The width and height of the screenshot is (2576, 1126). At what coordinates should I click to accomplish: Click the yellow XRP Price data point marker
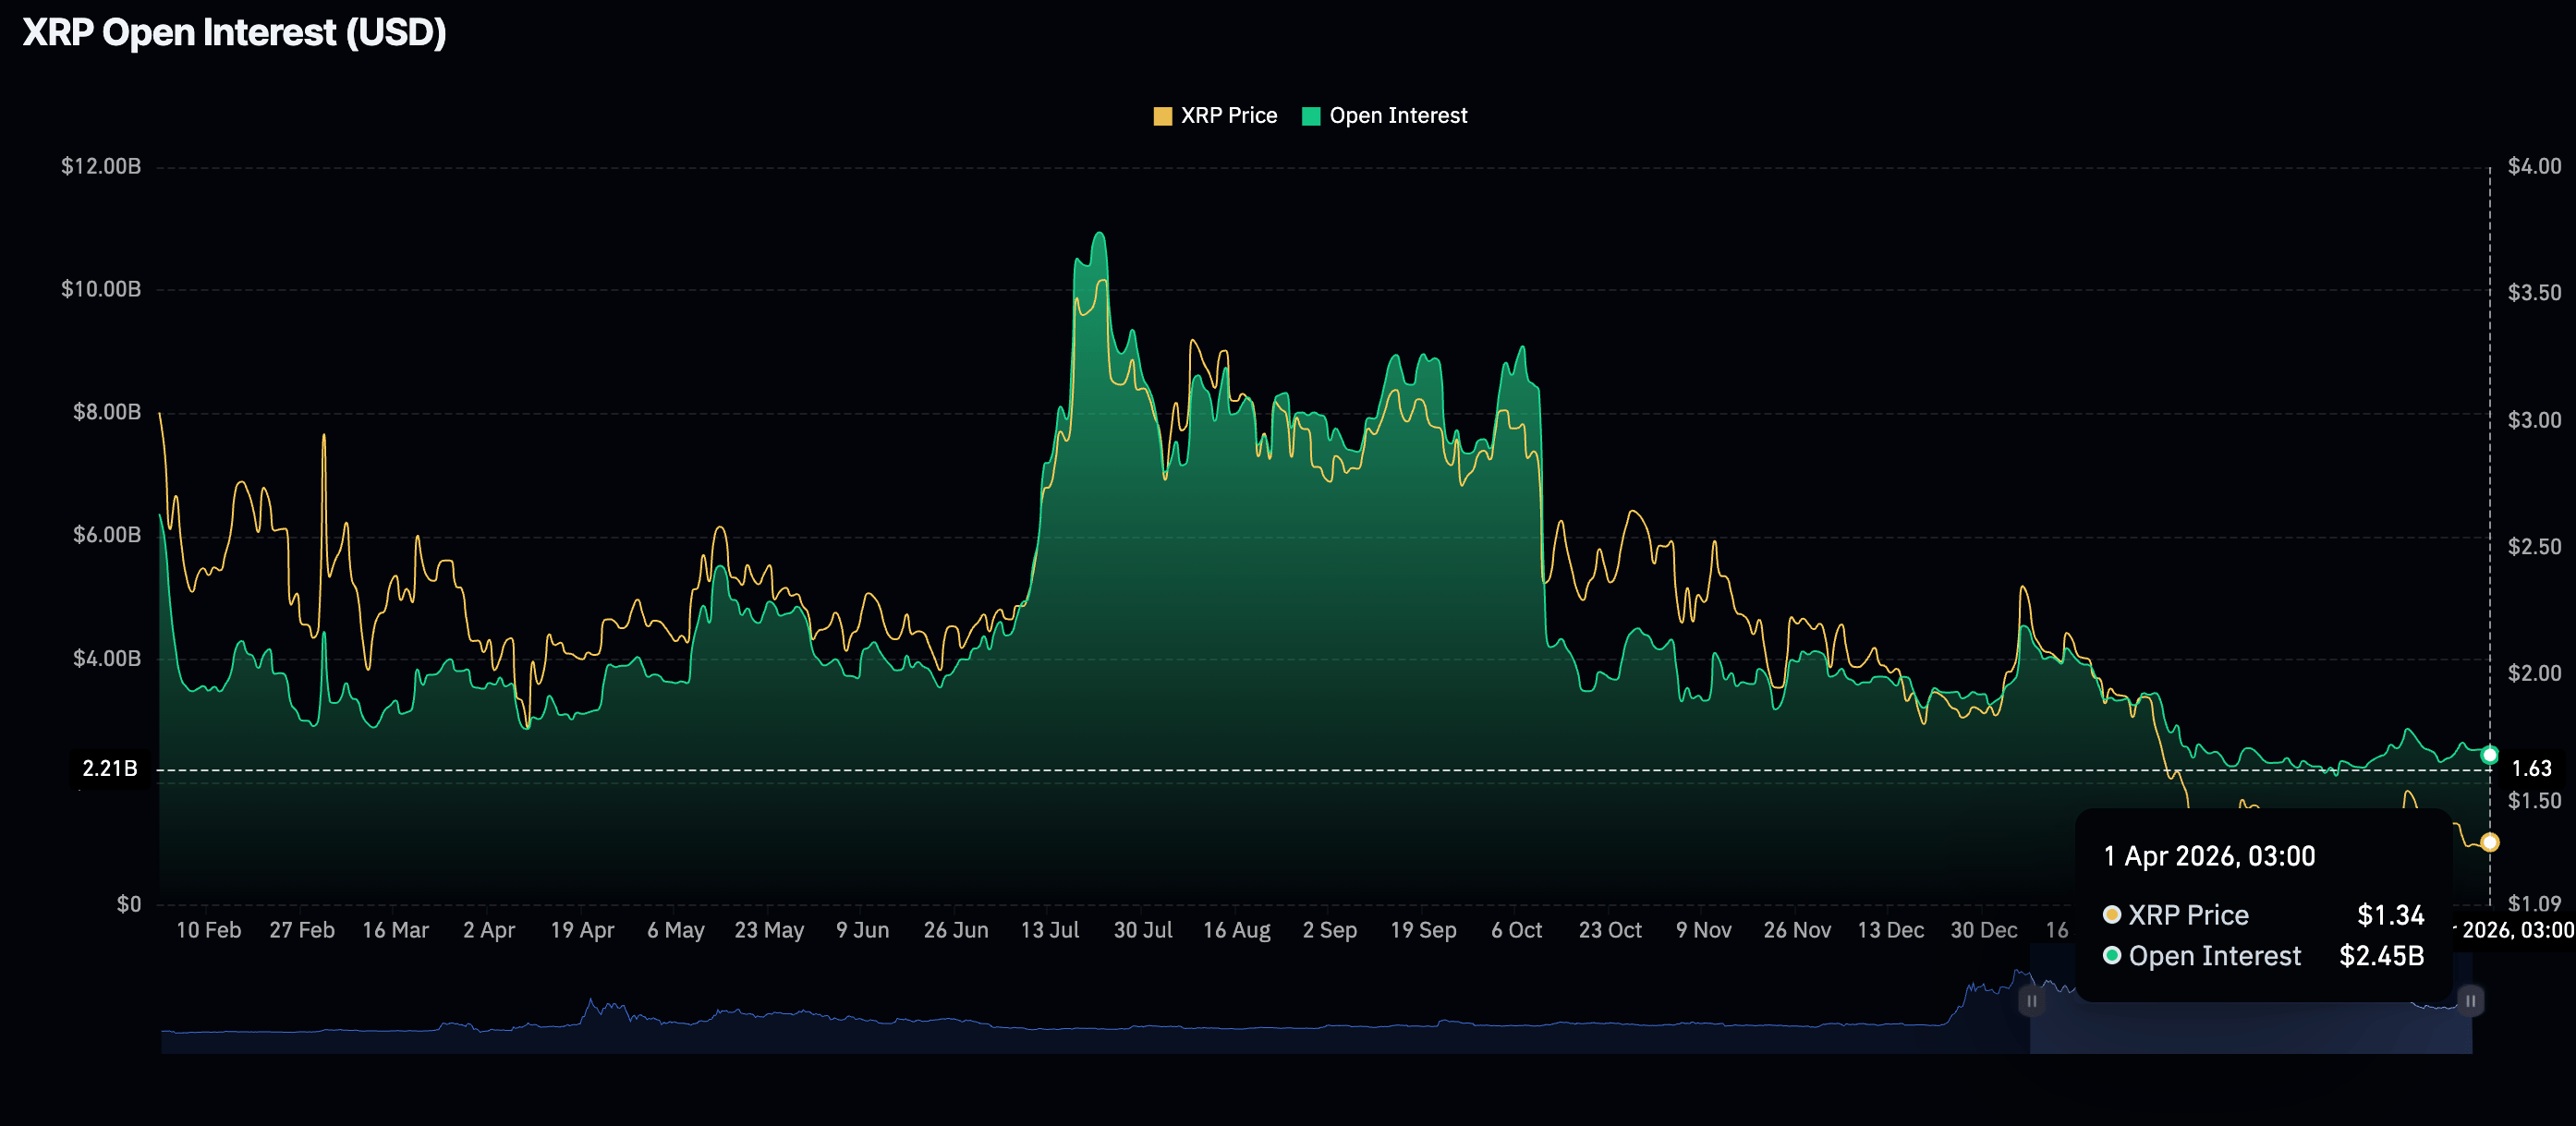tap(2490, 842)
